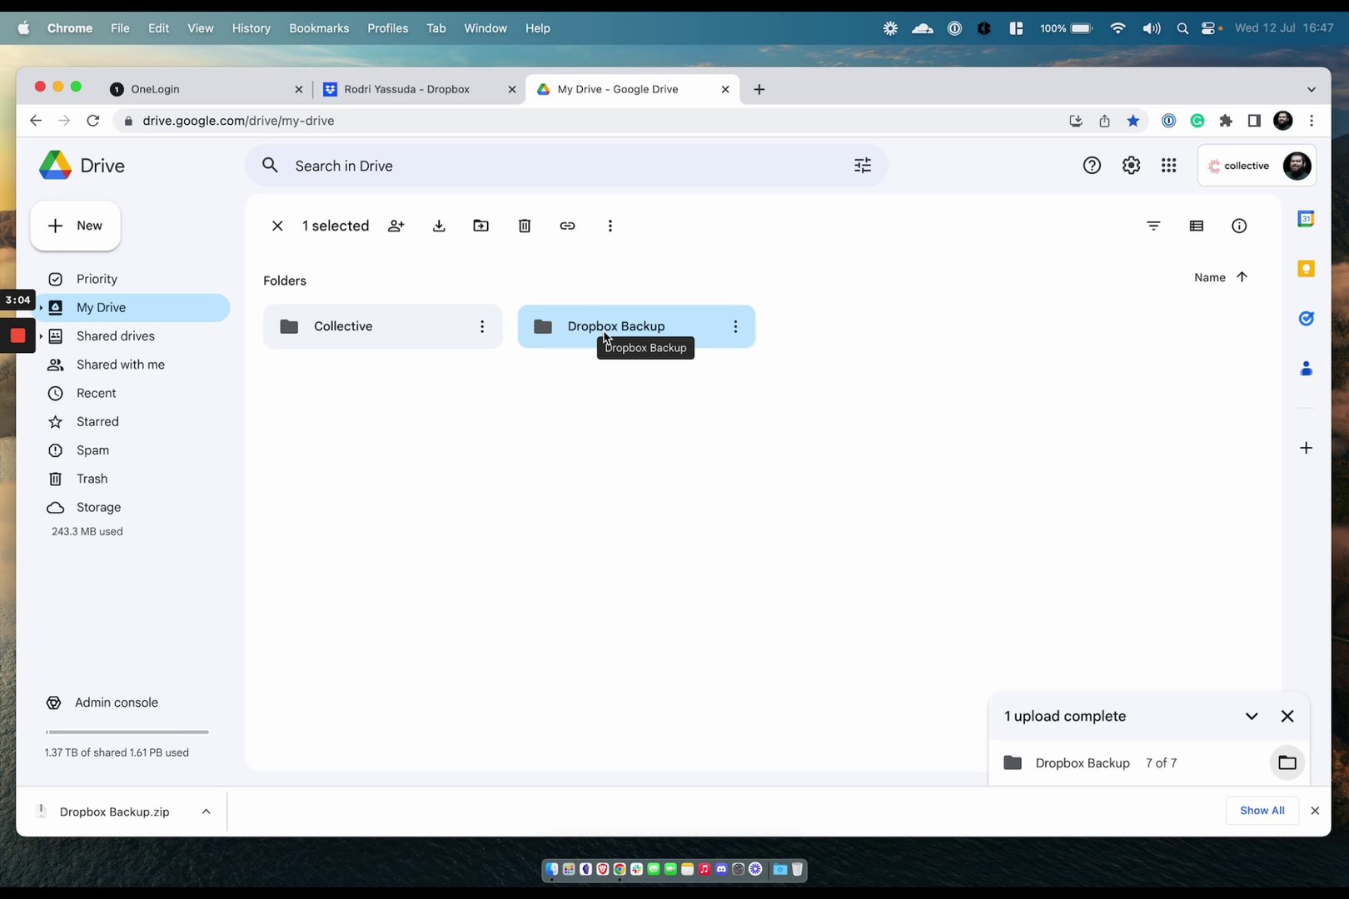Click the shared storage usage bar
The width and height of the screenshot is (1349, 899).
(x=127, y=732)
